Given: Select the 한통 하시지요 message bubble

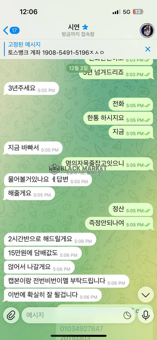Looking at the screenshot, I should (x=118, y=118).
